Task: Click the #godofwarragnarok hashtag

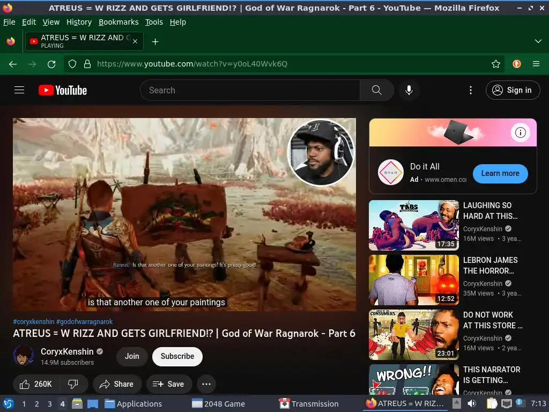Action: pyautogui.click(x=84, y=322)
